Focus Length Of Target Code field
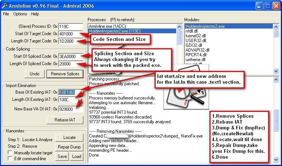The width and height of the screenshot is (282, 166). click(x=71, y=41)
